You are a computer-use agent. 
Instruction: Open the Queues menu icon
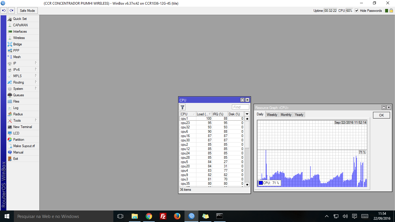(10, 95)
